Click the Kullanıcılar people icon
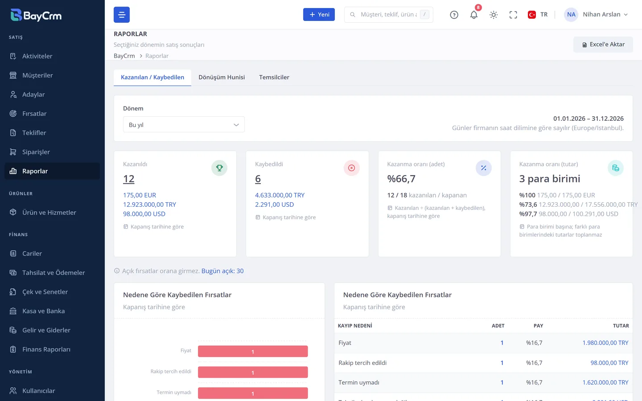 tap(13, 391)
